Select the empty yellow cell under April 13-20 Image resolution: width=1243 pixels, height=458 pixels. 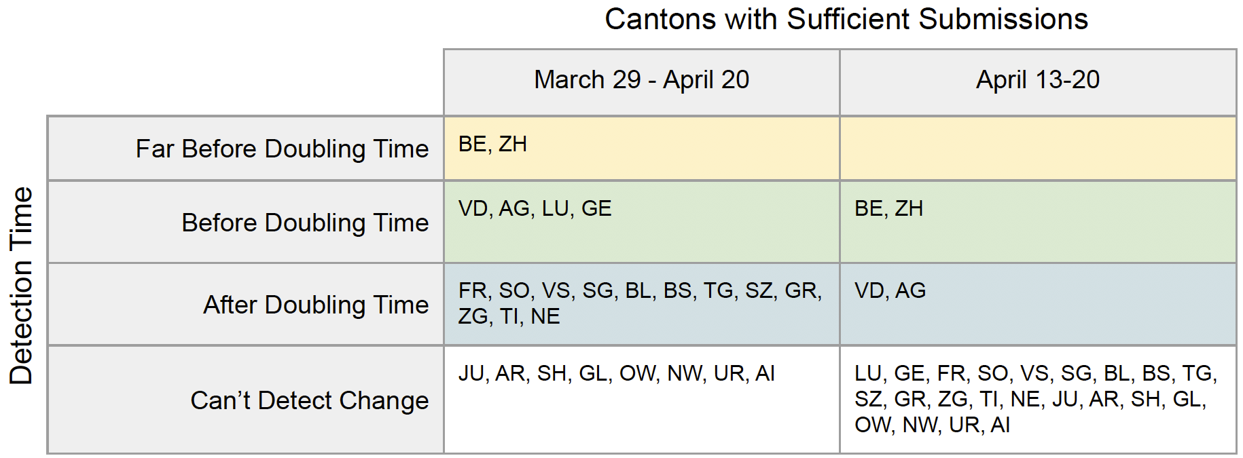pos(1037,149)
